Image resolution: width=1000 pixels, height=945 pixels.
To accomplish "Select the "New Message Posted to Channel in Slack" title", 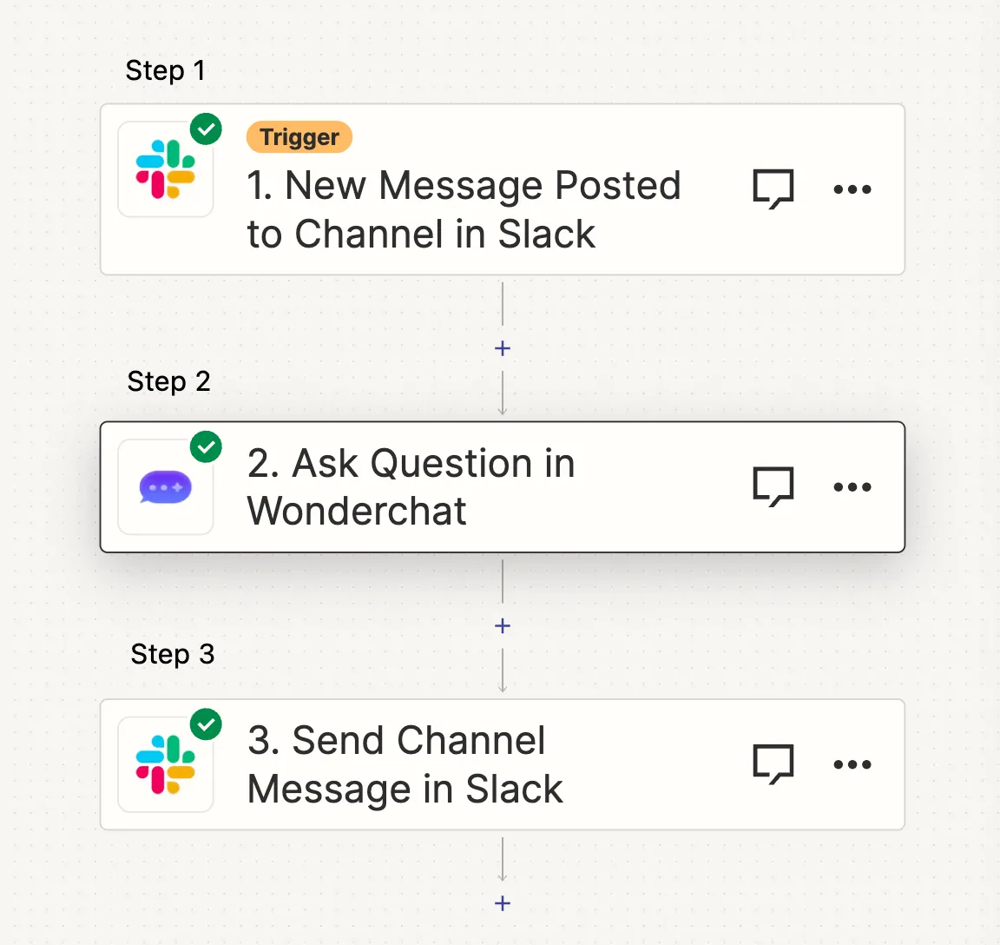I will pos(464,209).
